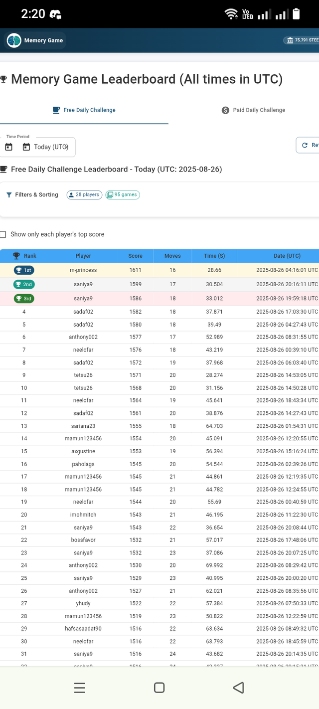Select player yhudy at rank 27
Image resolution: width=319 pixels, height=709 pixels.
83,603
